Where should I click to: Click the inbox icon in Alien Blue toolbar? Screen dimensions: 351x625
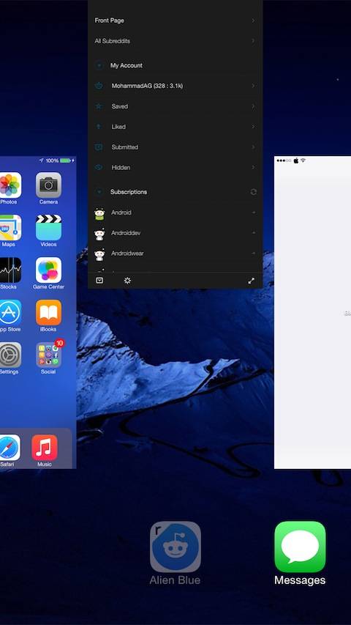point(99,281)
